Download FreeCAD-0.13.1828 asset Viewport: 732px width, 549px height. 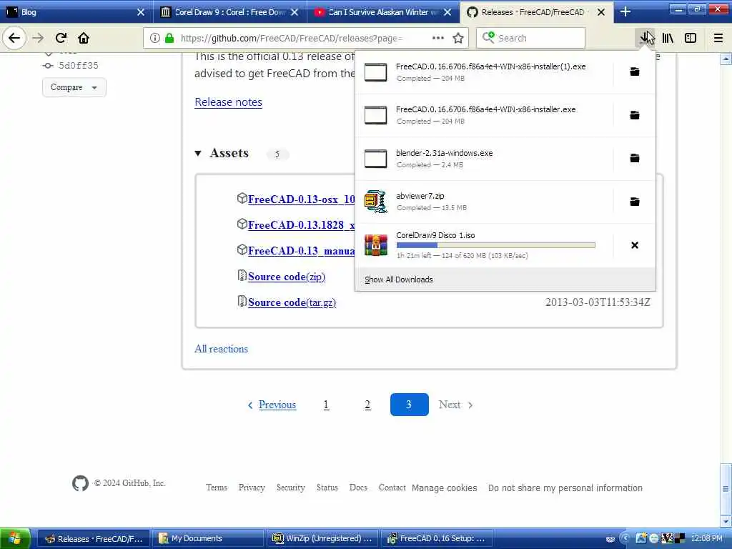point(301,225)
